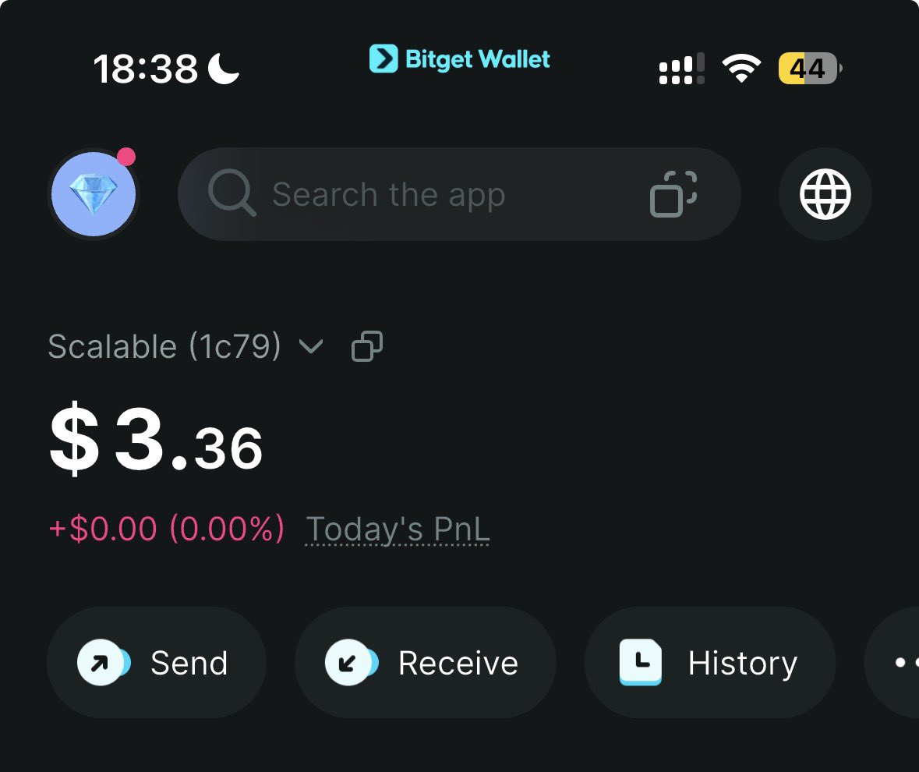
Task: Copy wallet address using copy icon
Action: click(367, 347)
